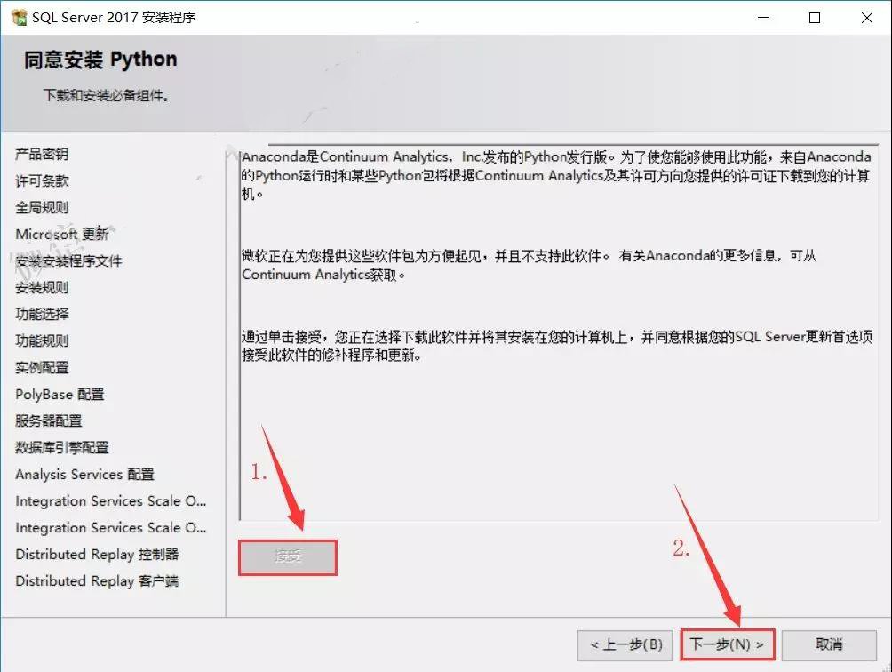This screenshot has height=672, width=892.
Task: Select the Distributed Replay 控制器 step
Action: click(x=97, y=554)
